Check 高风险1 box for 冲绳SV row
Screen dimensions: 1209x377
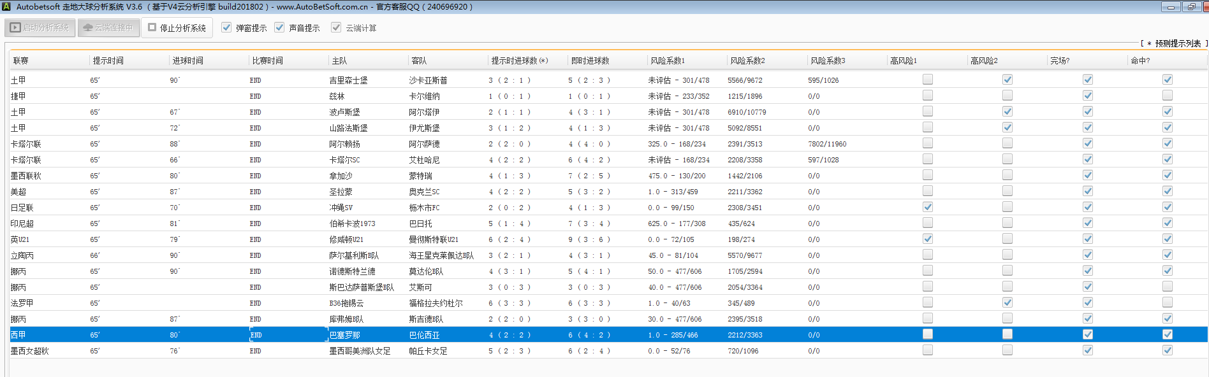[927, 207]
